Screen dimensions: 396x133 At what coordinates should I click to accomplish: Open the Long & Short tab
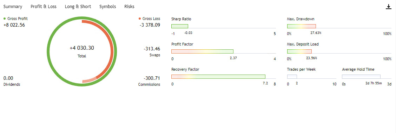(78, 7)
